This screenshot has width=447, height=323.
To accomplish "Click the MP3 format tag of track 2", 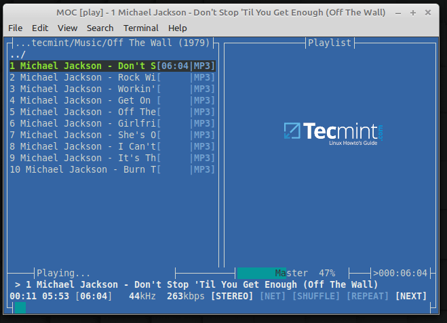I will coord(202,77).
